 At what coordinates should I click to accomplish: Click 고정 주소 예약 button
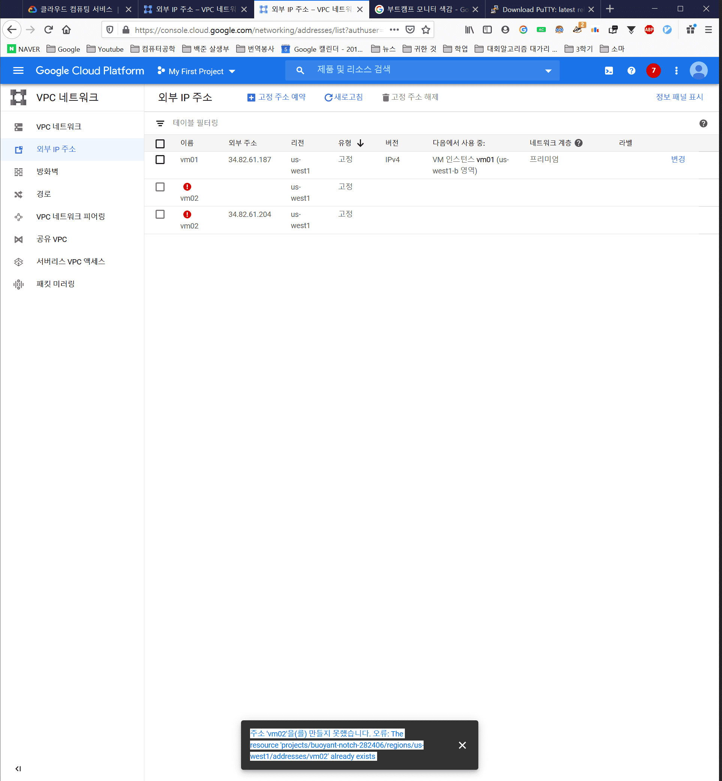pos(276,97)
